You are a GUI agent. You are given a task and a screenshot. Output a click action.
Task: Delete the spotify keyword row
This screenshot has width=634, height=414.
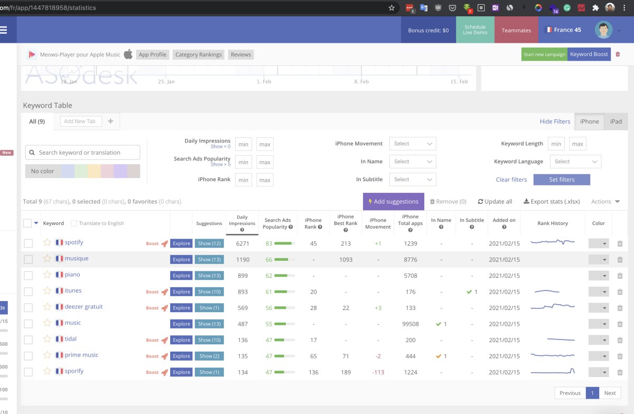[620, 243]
